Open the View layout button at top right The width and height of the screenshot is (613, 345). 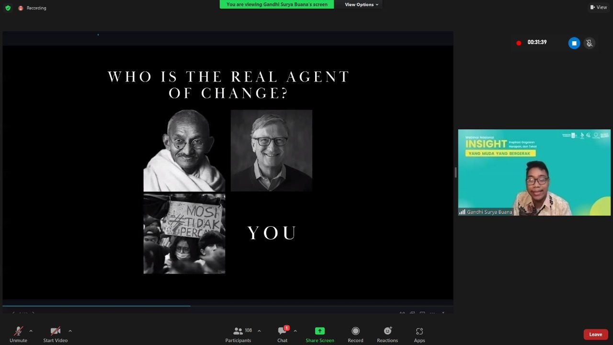(x=598, y=7)
